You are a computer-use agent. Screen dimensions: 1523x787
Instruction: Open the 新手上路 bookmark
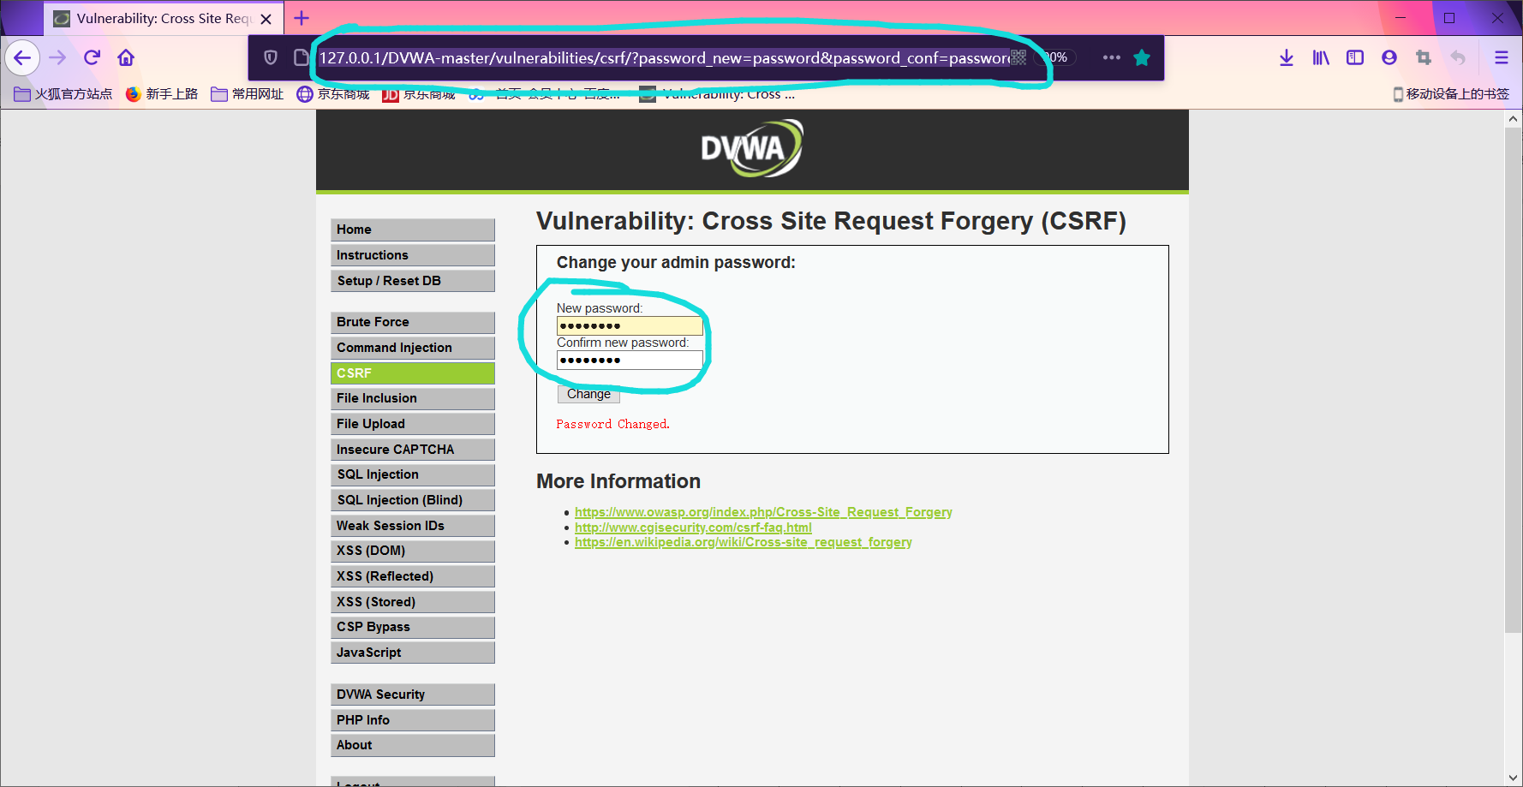[x=162, y=94]
